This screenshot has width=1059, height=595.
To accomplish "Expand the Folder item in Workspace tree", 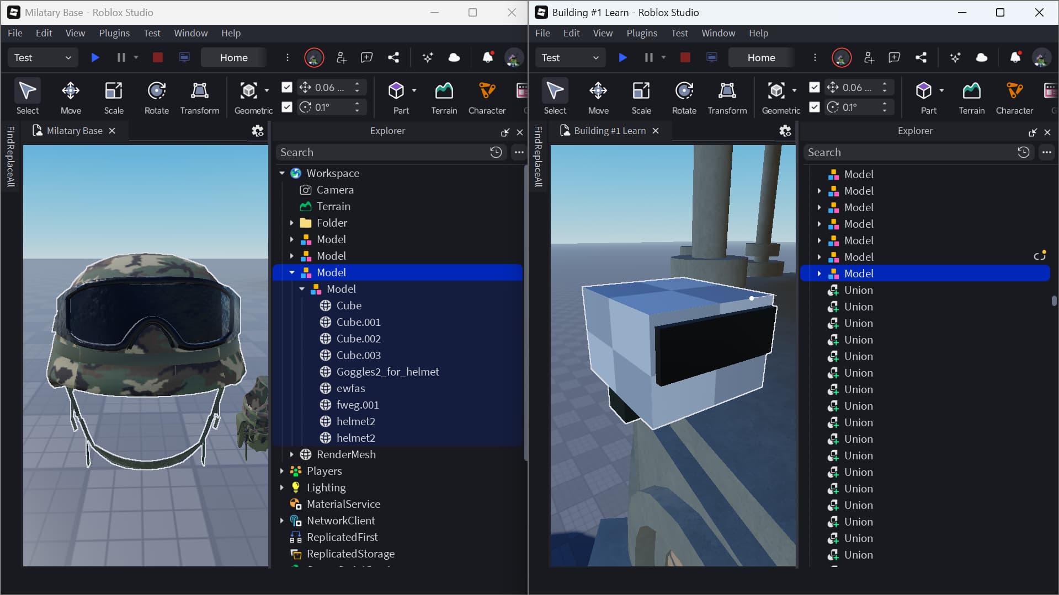I will tap(292, 223).
